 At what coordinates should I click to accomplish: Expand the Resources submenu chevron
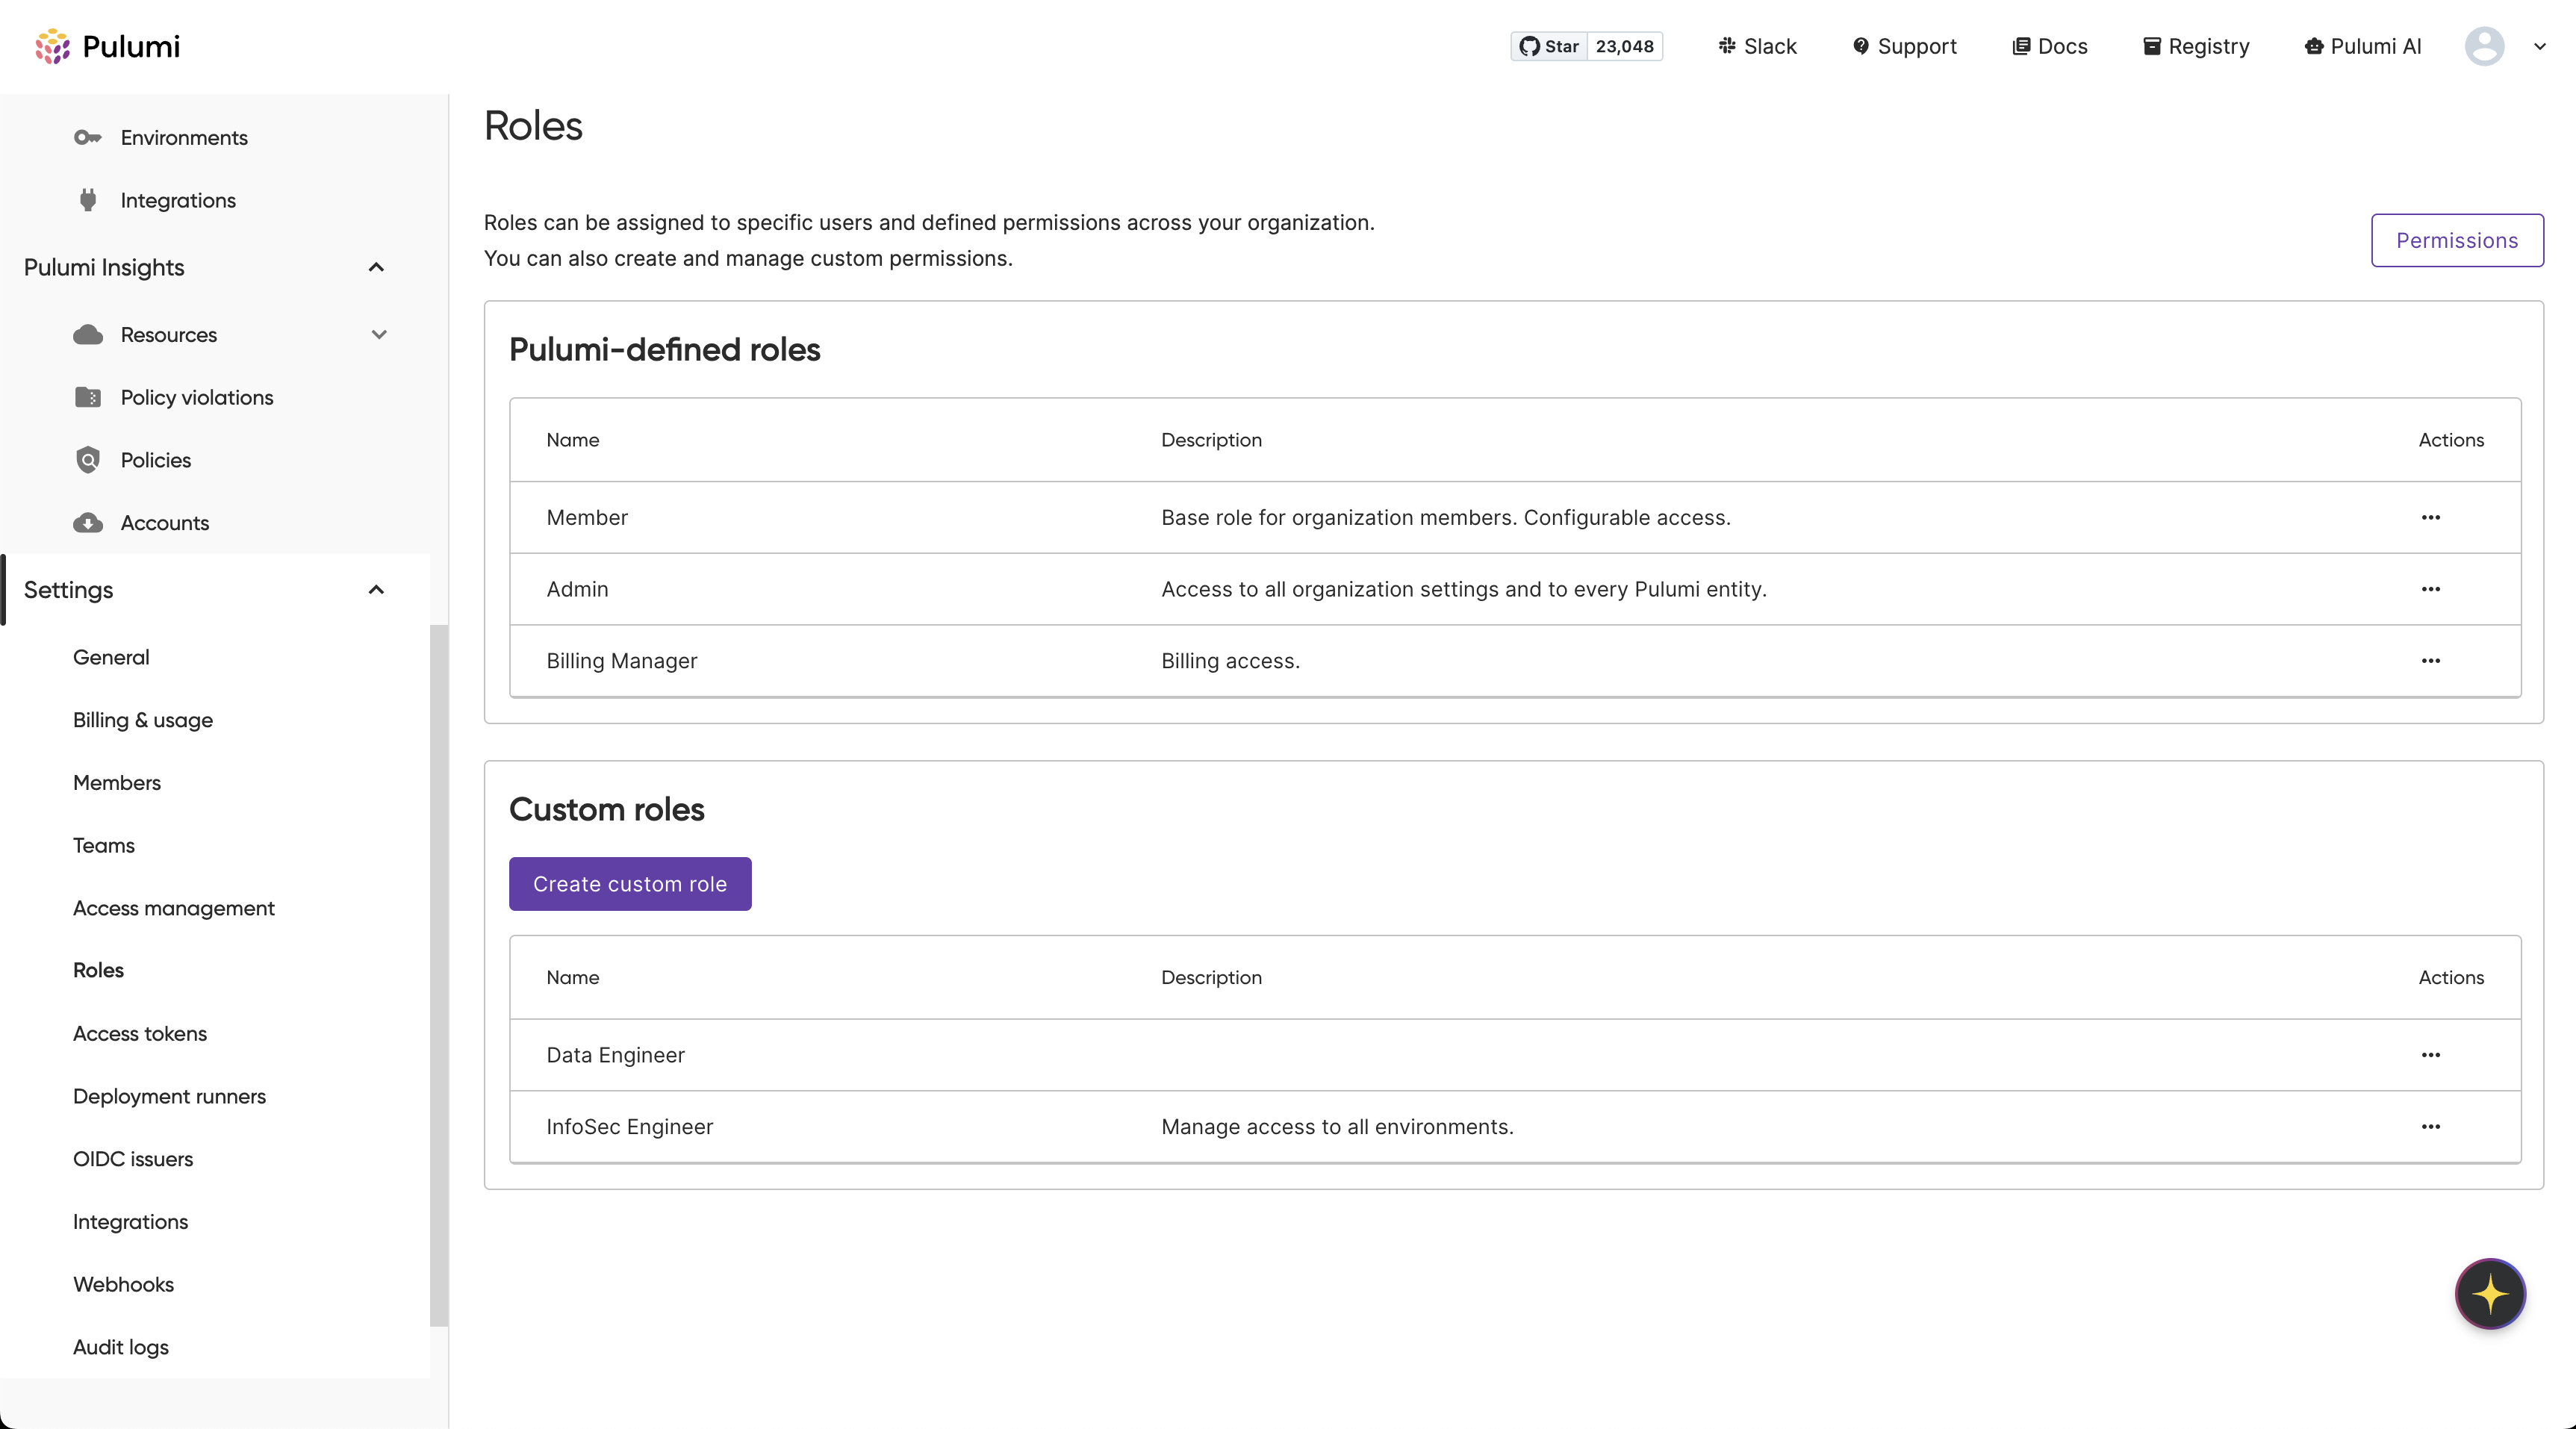pyautogui.click(x=379, y=335)
